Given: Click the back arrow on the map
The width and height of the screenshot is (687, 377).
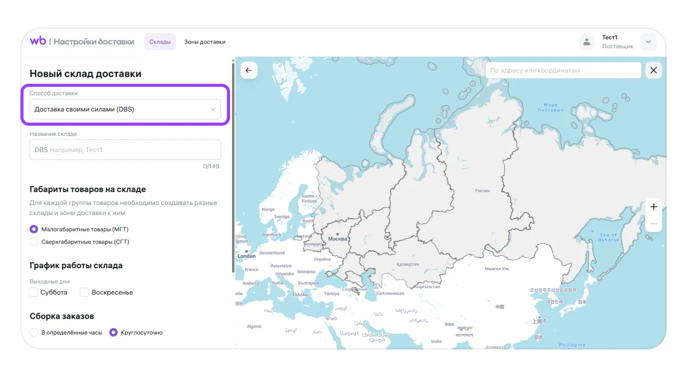Looking at the screenshot, I should 249,70.
